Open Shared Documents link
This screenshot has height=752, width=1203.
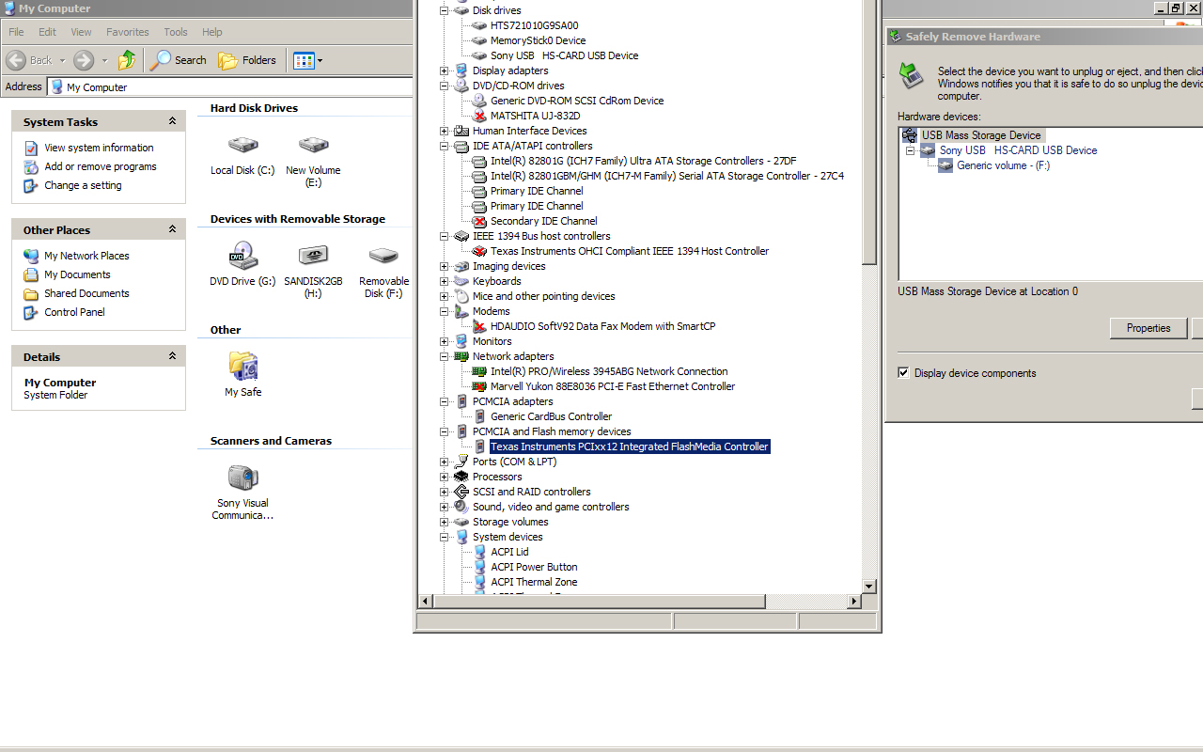(86, 293)
